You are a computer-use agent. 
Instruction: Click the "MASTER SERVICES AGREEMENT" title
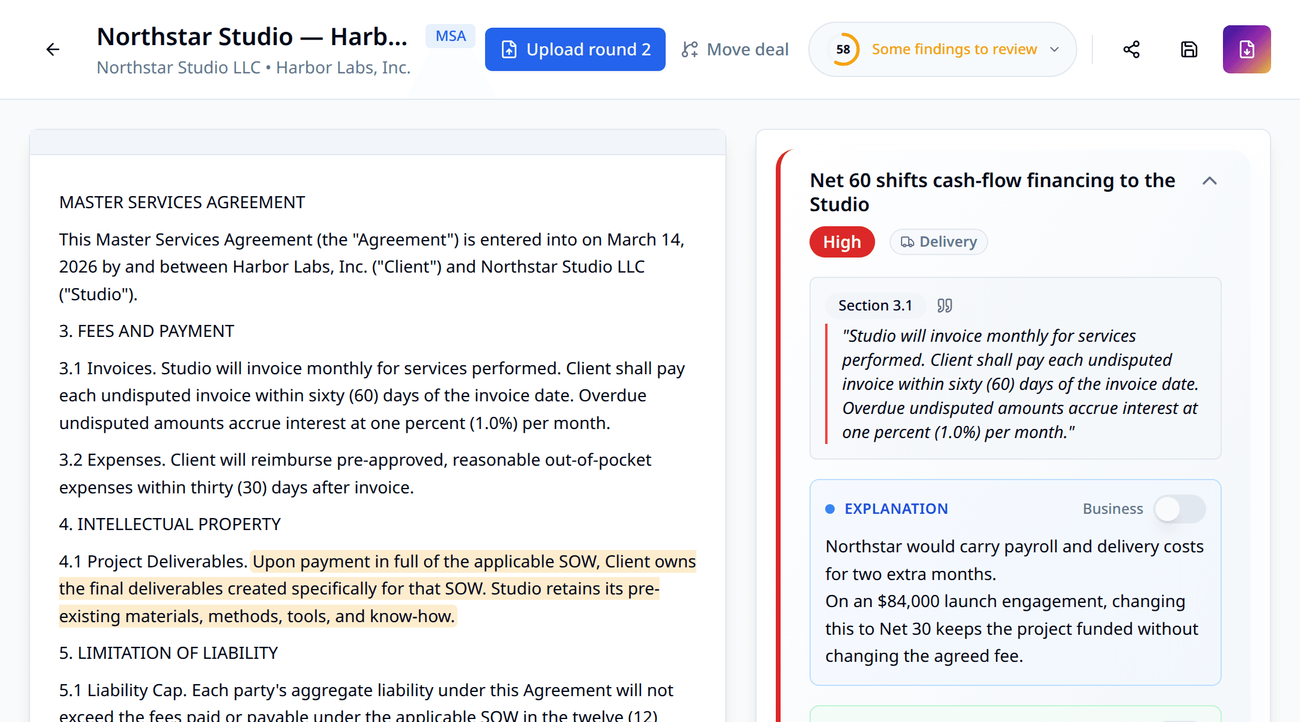(182, 202)
